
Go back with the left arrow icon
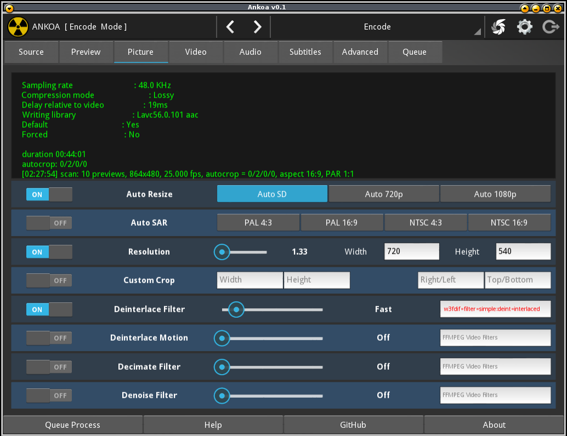(230, 27)
